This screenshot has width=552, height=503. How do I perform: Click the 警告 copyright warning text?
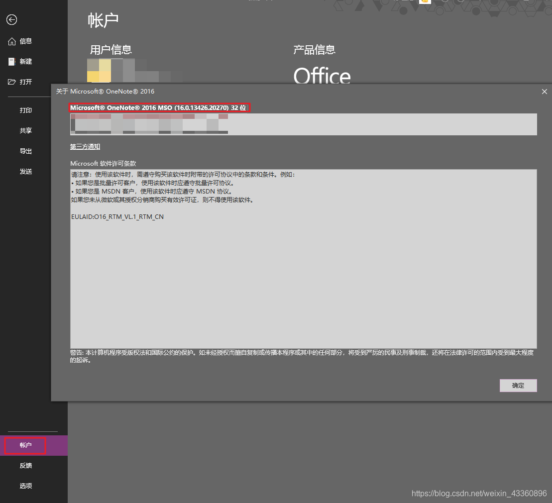click(x=302, y=356)
